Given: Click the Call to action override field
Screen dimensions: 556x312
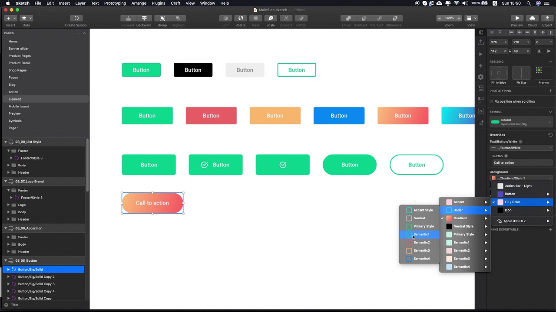Looking at the screenshot, I should tap(523, 162).
